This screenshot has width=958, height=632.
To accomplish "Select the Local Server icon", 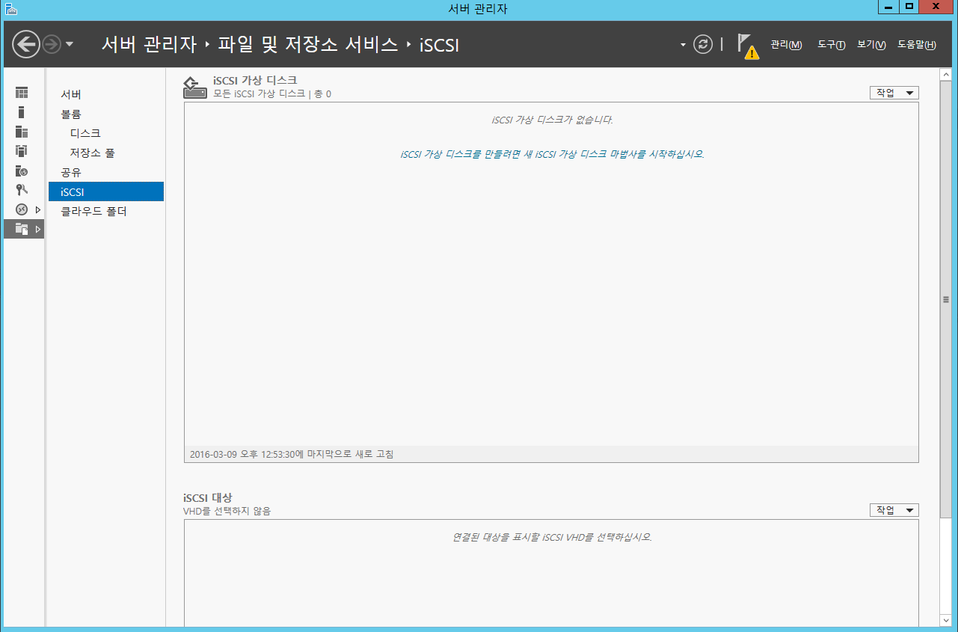I will [x=22, y=112].
